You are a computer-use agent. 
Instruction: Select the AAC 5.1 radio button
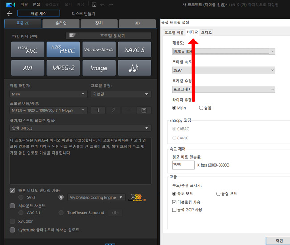21,212
